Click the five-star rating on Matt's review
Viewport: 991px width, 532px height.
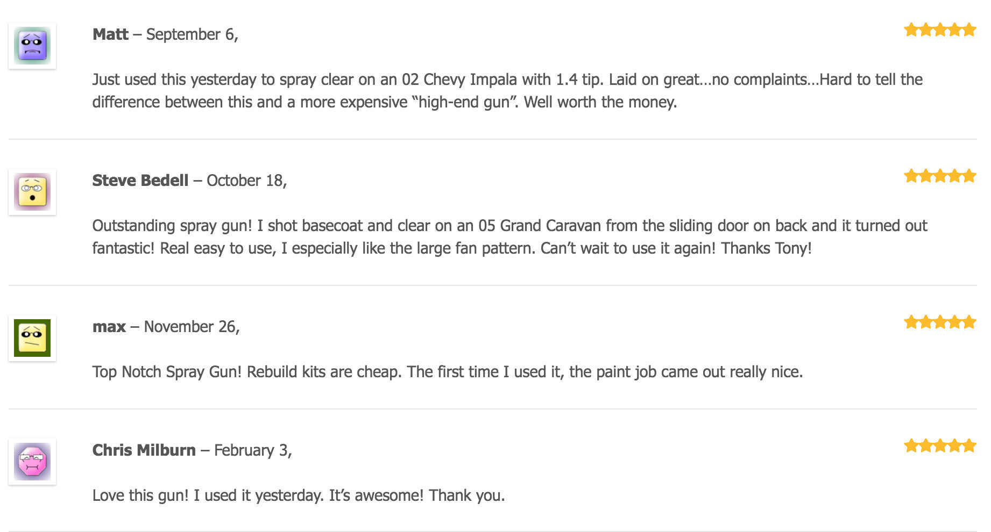pos(940,30)
